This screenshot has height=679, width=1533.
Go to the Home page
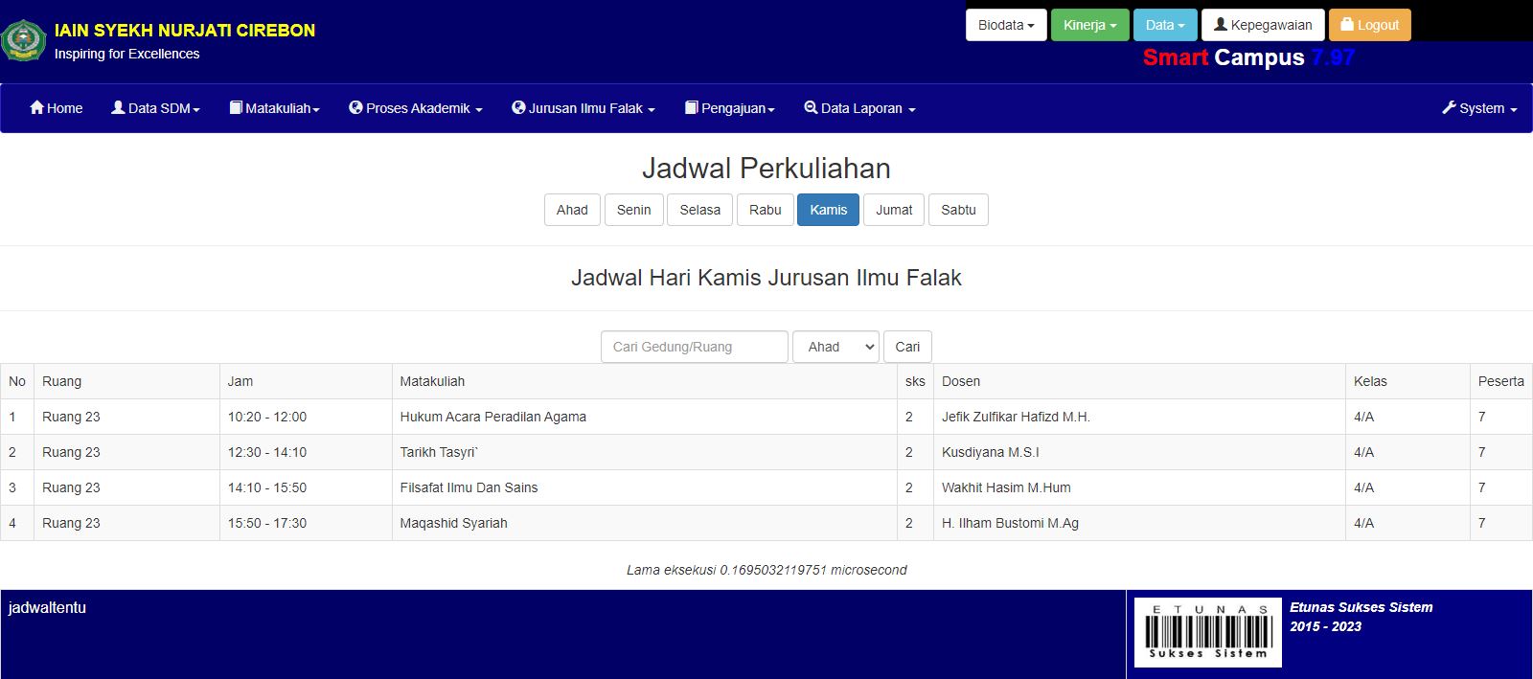coord(57,108)
